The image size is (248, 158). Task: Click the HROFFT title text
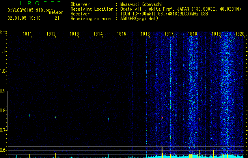pyautogui.click(x=41, y=3)
